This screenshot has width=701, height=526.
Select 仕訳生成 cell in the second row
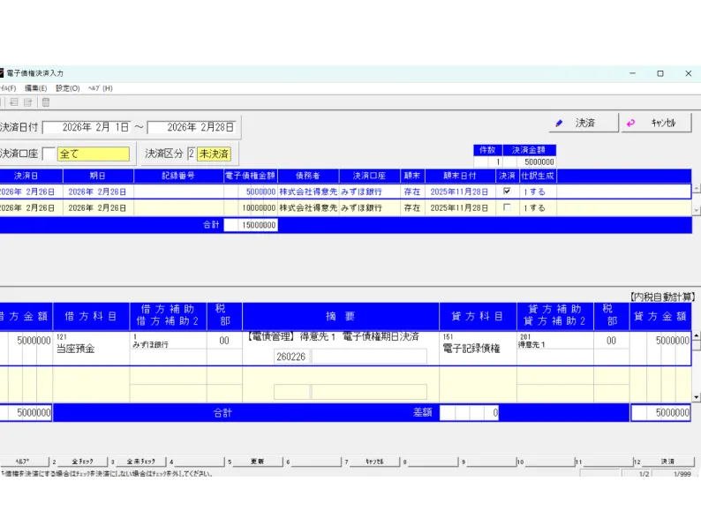538,207
